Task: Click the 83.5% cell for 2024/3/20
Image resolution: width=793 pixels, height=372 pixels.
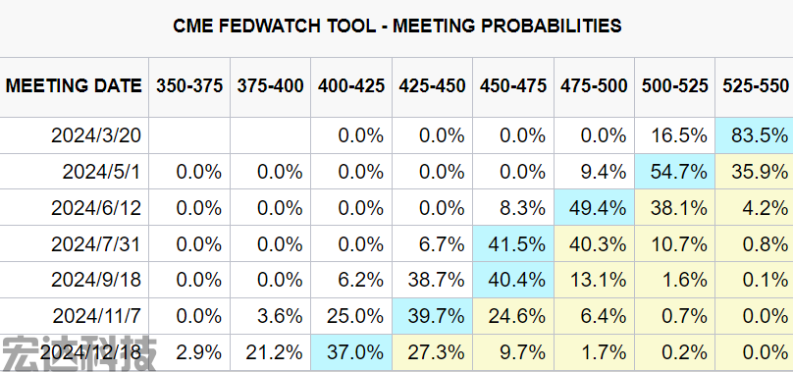Action: coord(754,135)
